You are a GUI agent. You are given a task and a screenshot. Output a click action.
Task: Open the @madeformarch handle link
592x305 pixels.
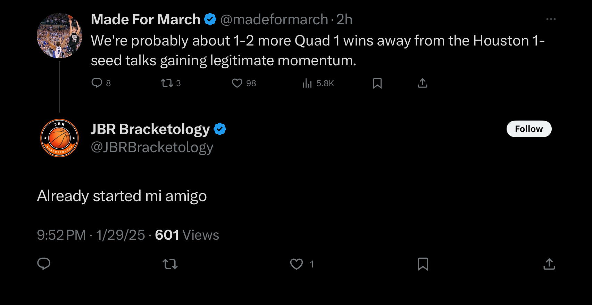(274, 19)
